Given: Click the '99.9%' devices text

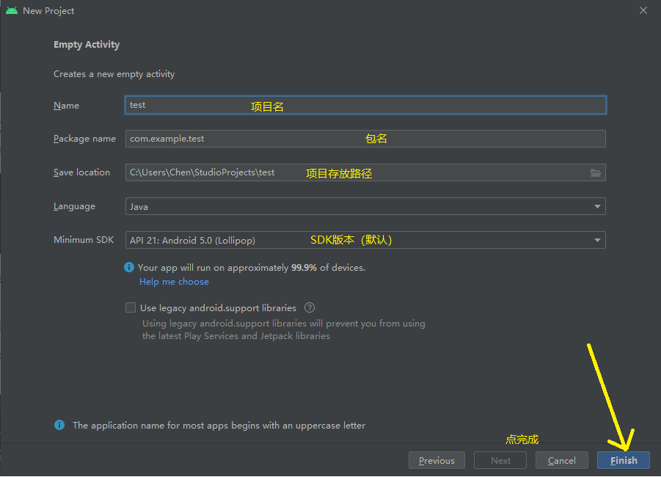Looking at the screenshot, I should click(x=304, y=268).
